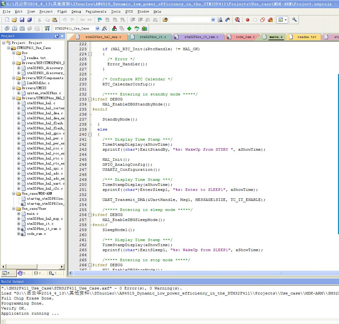This screenshot has height=324, width=339.
Task: Select Books tab at panel bottom
Action: pyautogui.click(x=24, y=273)
